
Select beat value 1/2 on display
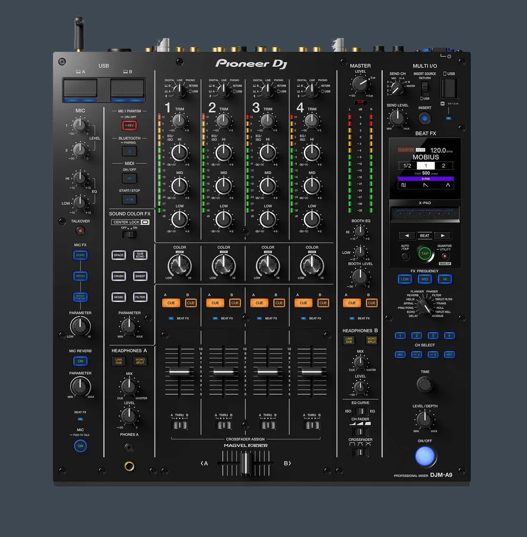point(407,166)
